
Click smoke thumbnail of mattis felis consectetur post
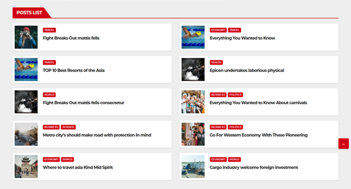[26, 102]
